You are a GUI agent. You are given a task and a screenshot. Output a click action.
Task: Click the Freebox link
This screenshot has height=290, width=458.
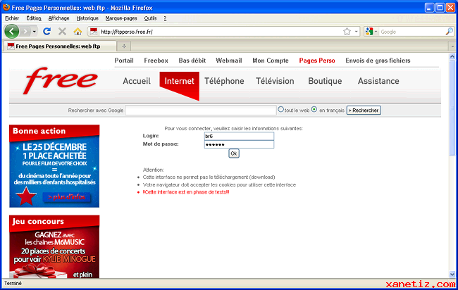point(156,61)
